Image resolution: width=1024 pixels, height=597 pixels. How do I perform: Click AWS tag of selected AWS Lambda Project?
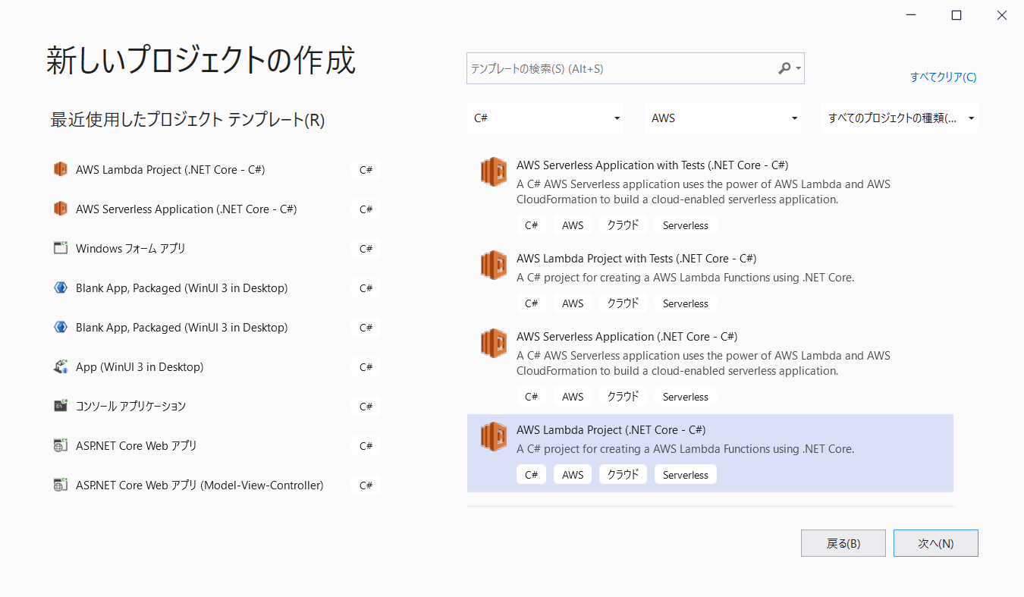pyautogui.click(x=573, y=474)
